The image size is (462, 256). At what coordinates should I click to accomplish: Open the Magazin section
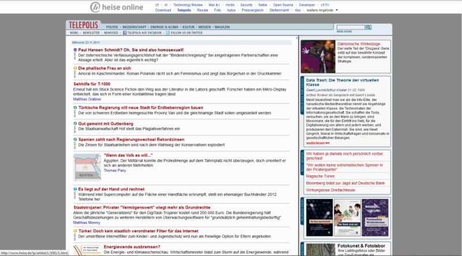coord(222,27)
